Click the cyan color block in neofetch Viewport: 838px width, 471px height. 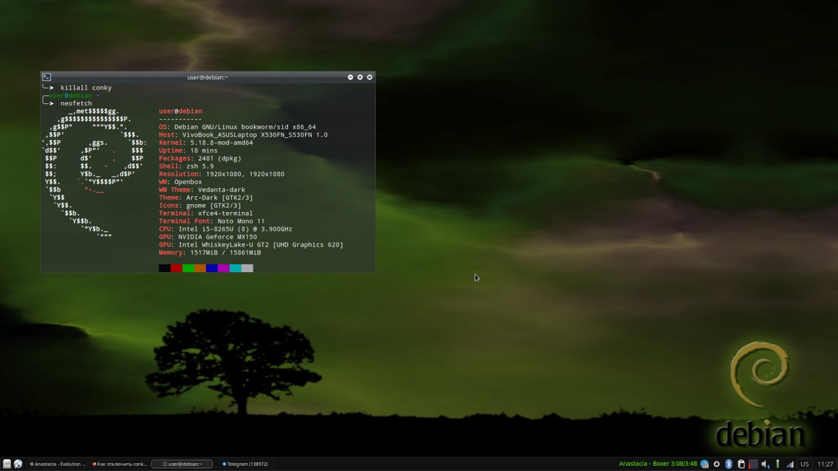pyautogui.click(x=236, y=268)
